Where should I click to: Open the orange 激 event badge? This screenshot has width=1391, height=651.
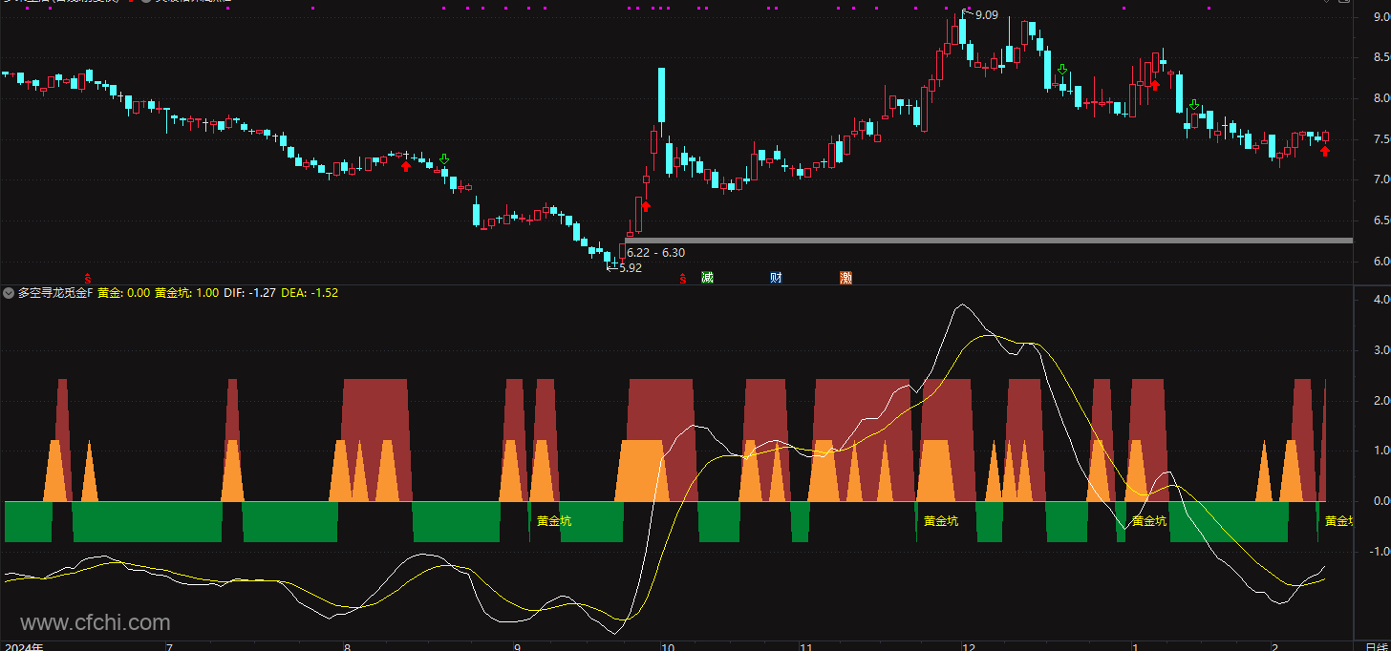point(845,278)
